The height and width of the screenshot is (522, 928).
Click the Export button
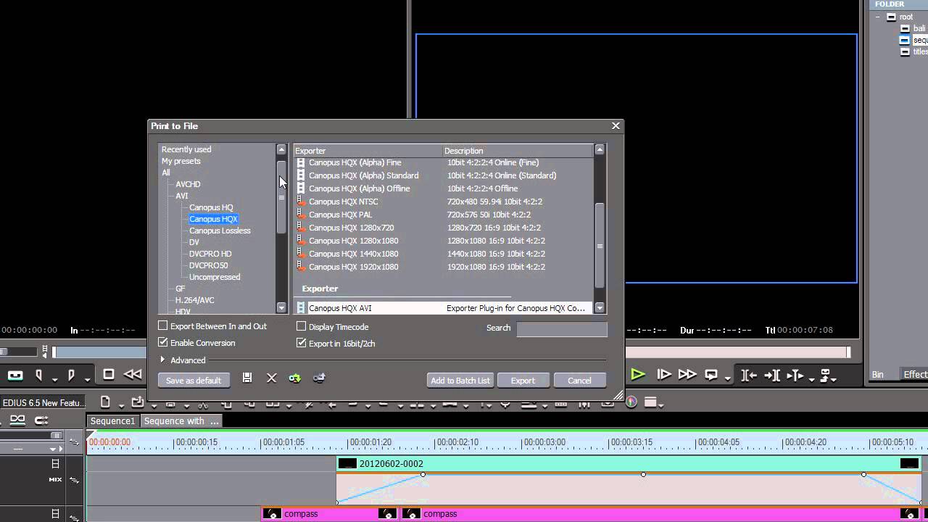coord(523,381)
